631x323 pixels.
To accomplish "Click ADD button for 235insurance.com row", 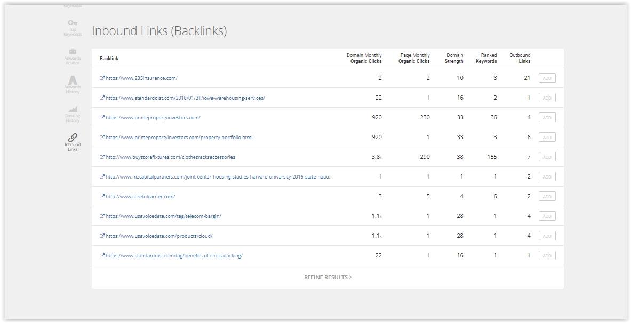I will [547, 78].
